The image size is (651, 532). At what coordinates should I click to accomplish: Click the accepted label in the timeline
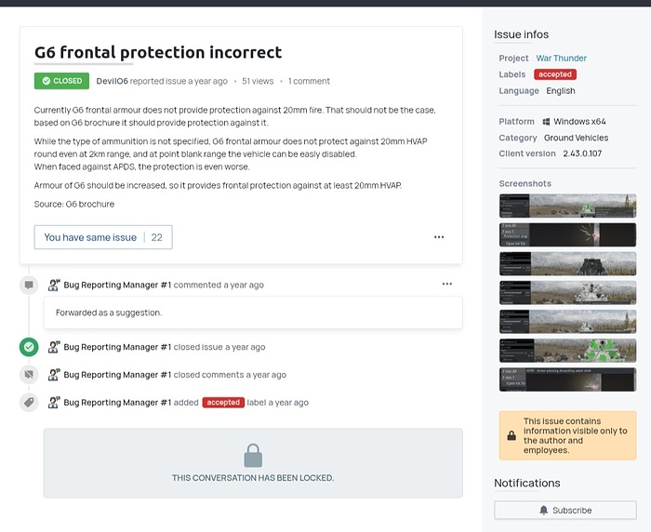[x=223, y=403]
